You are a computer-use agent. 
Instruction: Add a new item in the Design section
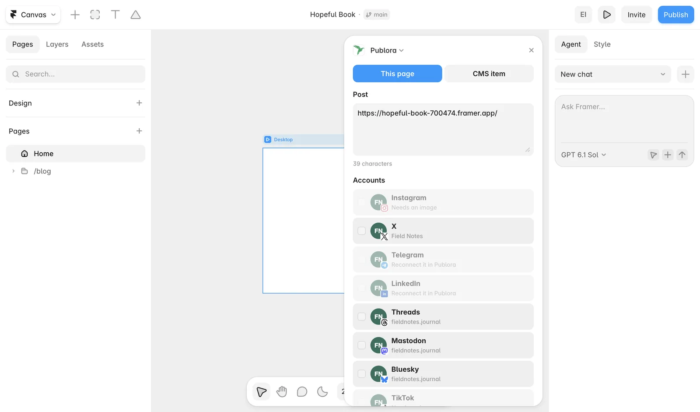(x=139, y=103)
